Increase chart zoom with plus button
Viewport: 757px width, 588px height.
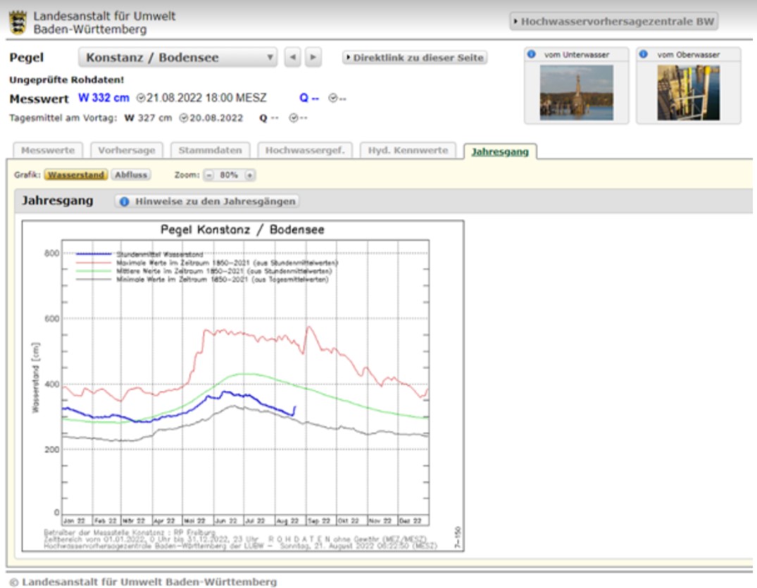click(249, 175)
